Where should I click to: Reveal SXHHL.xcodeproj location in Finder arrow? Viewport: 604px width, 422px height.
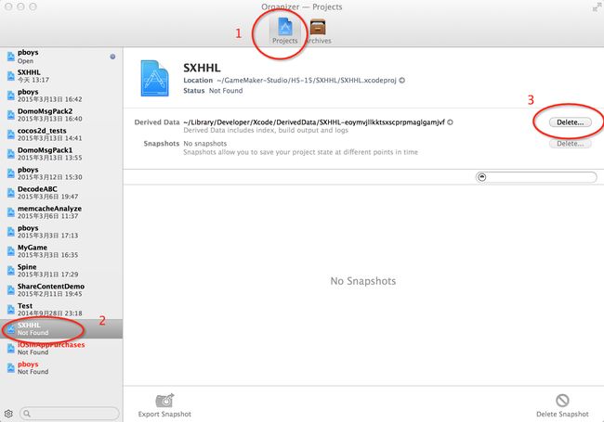tap(401, 81)
